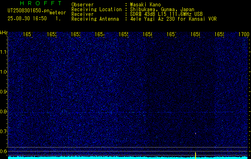Click the 1652 time axis label
Image resolution: width=251 pixels, height=159 pixels.
pos(52,34)
